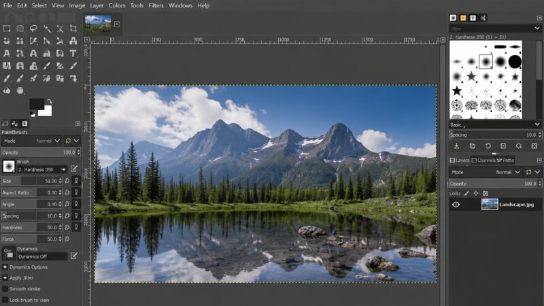
Task: Select the Ellipse Select tool
Action: (x=20, y=29)
